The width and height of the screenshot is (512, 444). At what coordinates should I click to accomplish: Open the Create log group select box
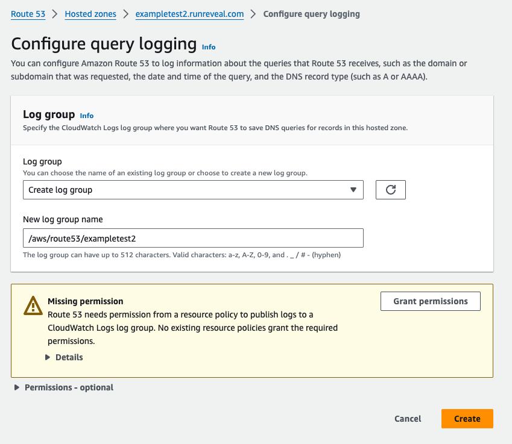pyautogui.click(x=193, y=190)
